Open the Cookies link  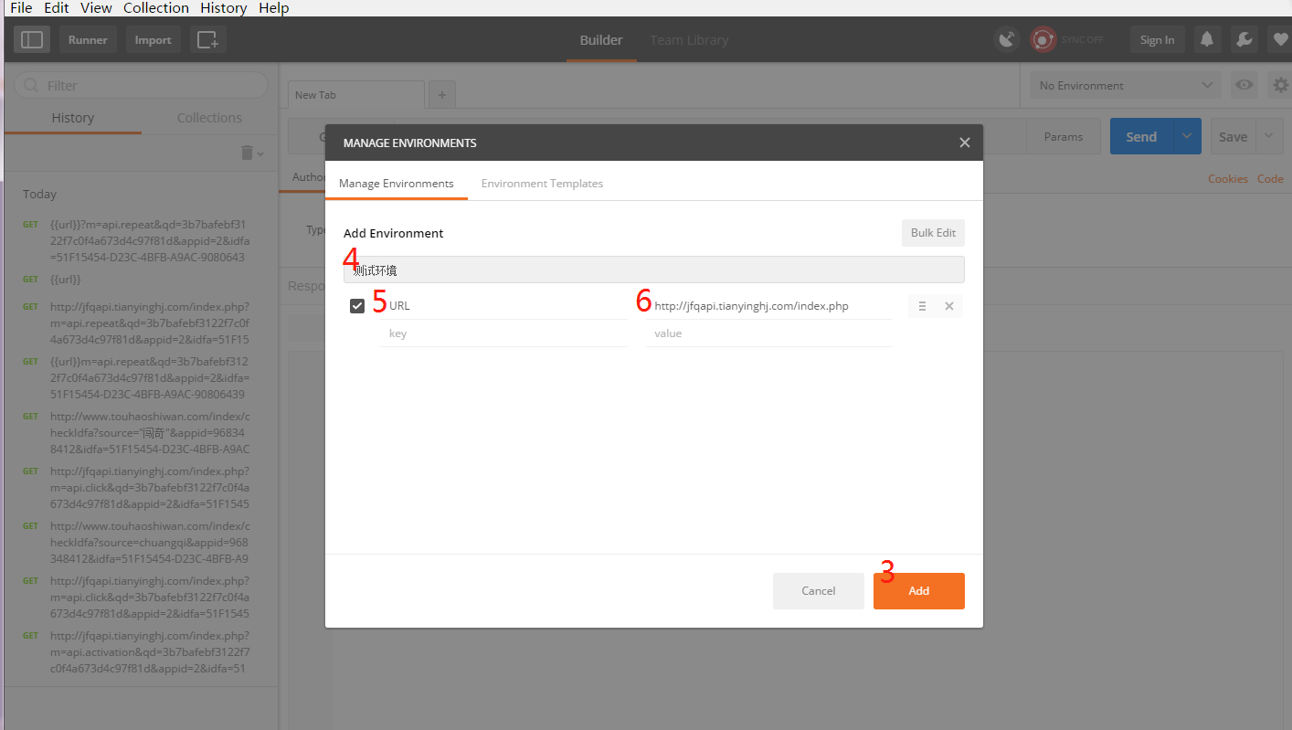(1228, 179)
